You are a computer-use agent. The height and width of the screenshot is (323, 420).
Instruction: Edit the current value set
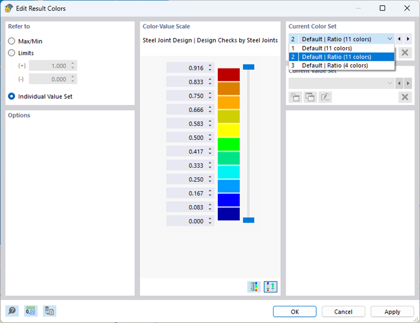click(x=325, y=97)
